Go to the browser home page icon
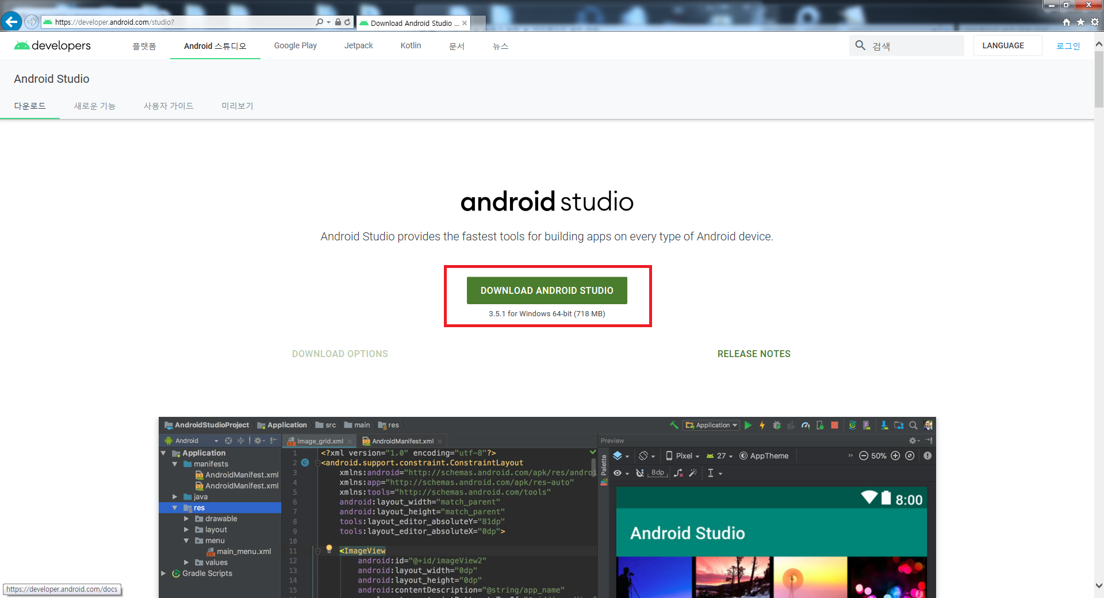The height and width of the screenshot is (598, 1104). click(1067, 22)
